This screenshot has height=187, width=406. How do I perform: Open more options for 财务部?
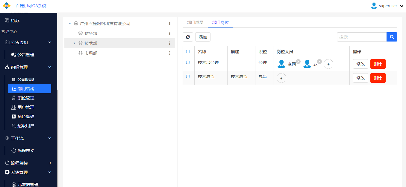click(x=170, y=33)
